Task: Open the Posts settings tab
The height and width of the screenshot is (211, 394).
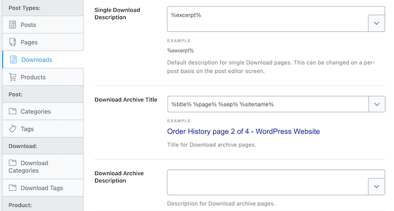Action: click(43, 25)
